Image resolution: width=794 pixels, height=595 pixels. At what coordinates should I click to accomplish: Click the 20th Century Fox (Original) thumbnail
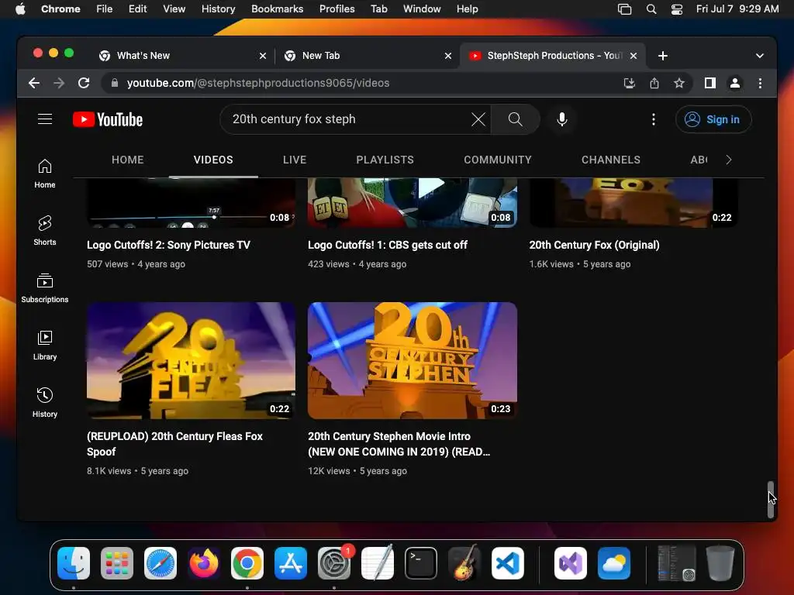coord(633,202)
